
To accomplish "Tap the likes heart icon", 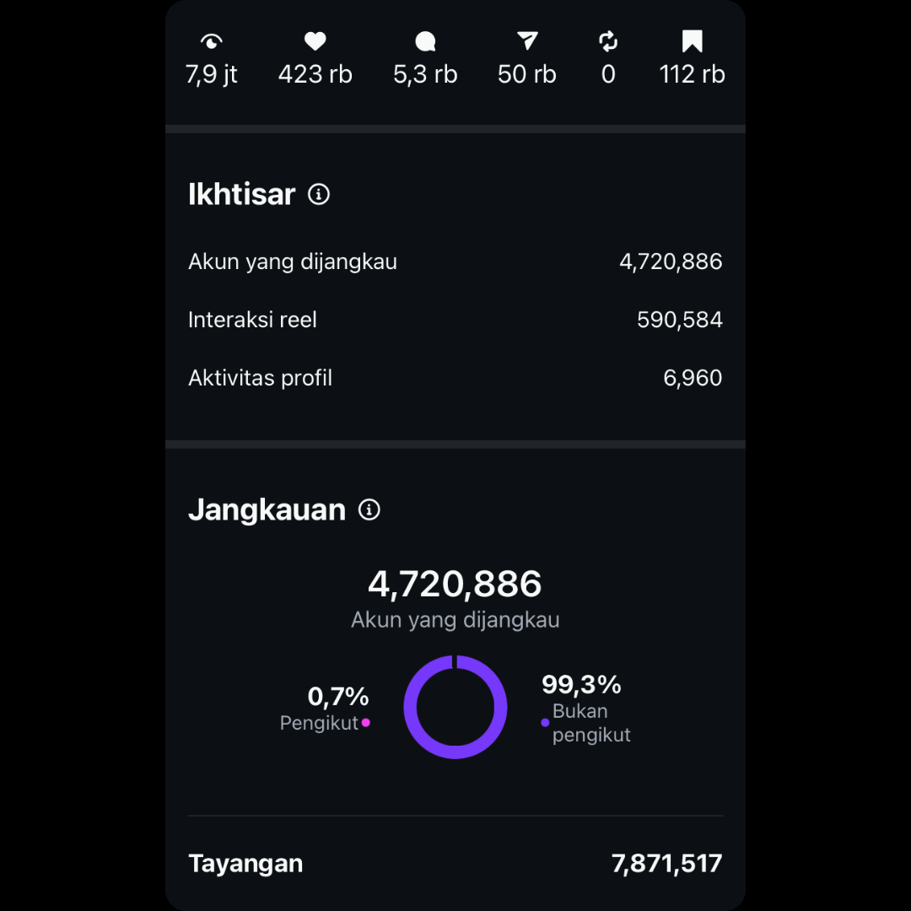I will click(x=315, y=41).
